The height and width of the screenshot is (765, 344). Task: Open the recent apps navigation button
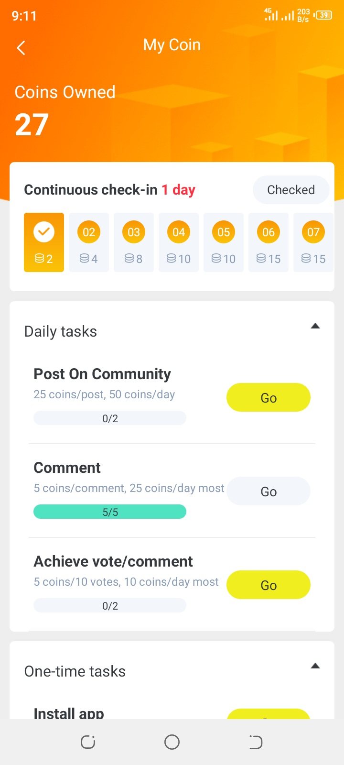coord(88,742)
